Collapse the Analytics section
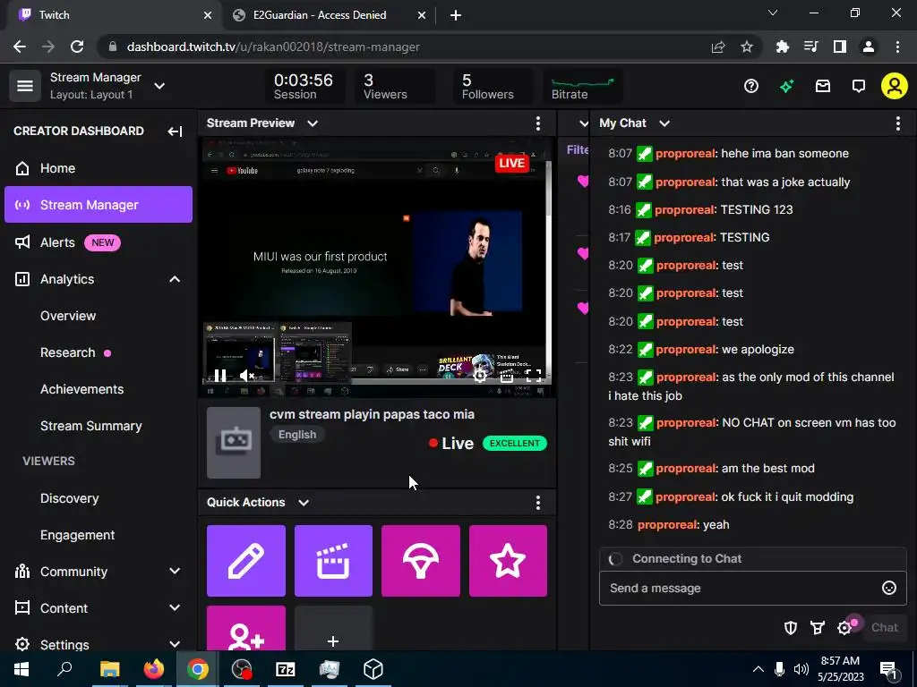Screen dimensions: 917x687 pyautogui.click(x=175, y=279)
